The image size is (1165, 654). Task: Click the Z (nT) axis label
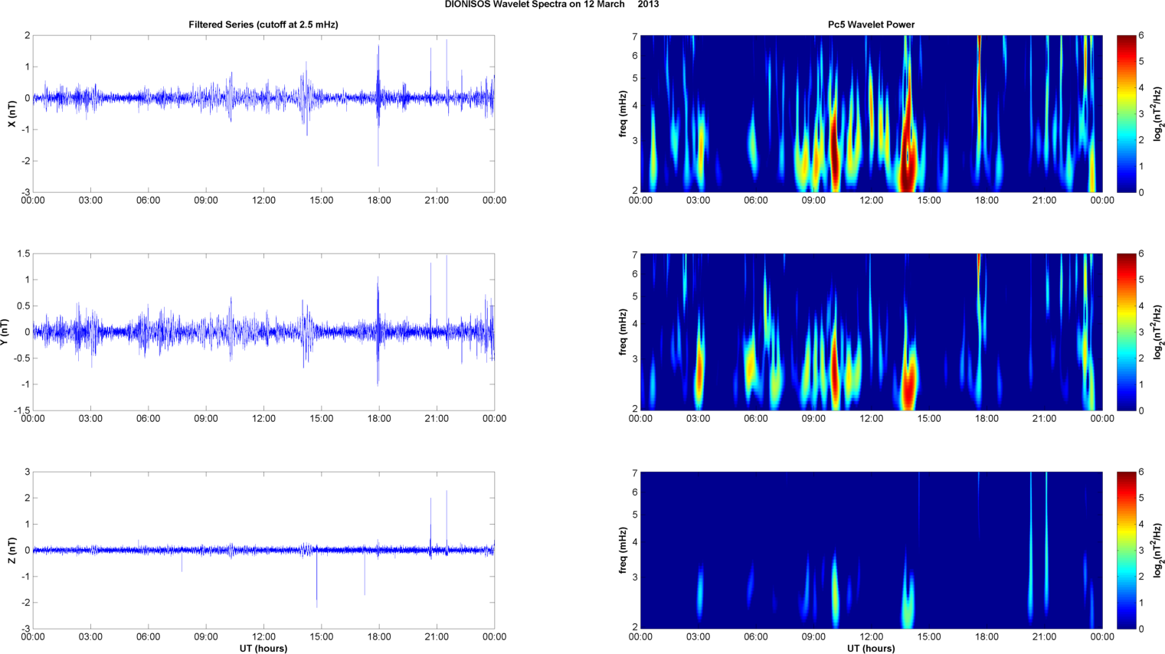11,550
